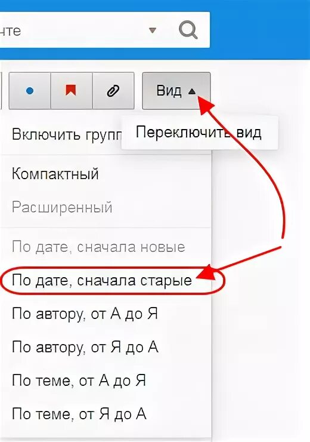Open the Вид dropdown button
Image resolution: width=310 pixels, height=442 pixels.
pos(176,91)
